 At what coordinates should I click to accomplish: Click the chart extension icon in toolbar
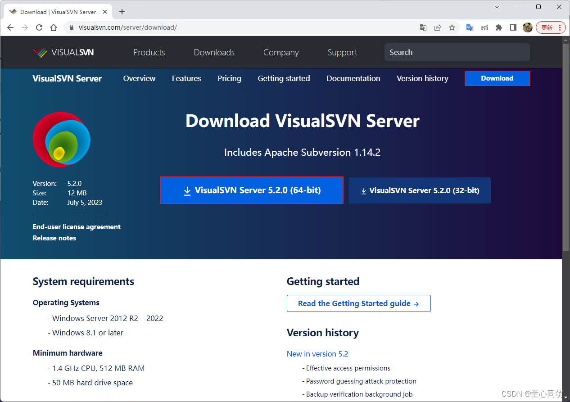[484, 27]
